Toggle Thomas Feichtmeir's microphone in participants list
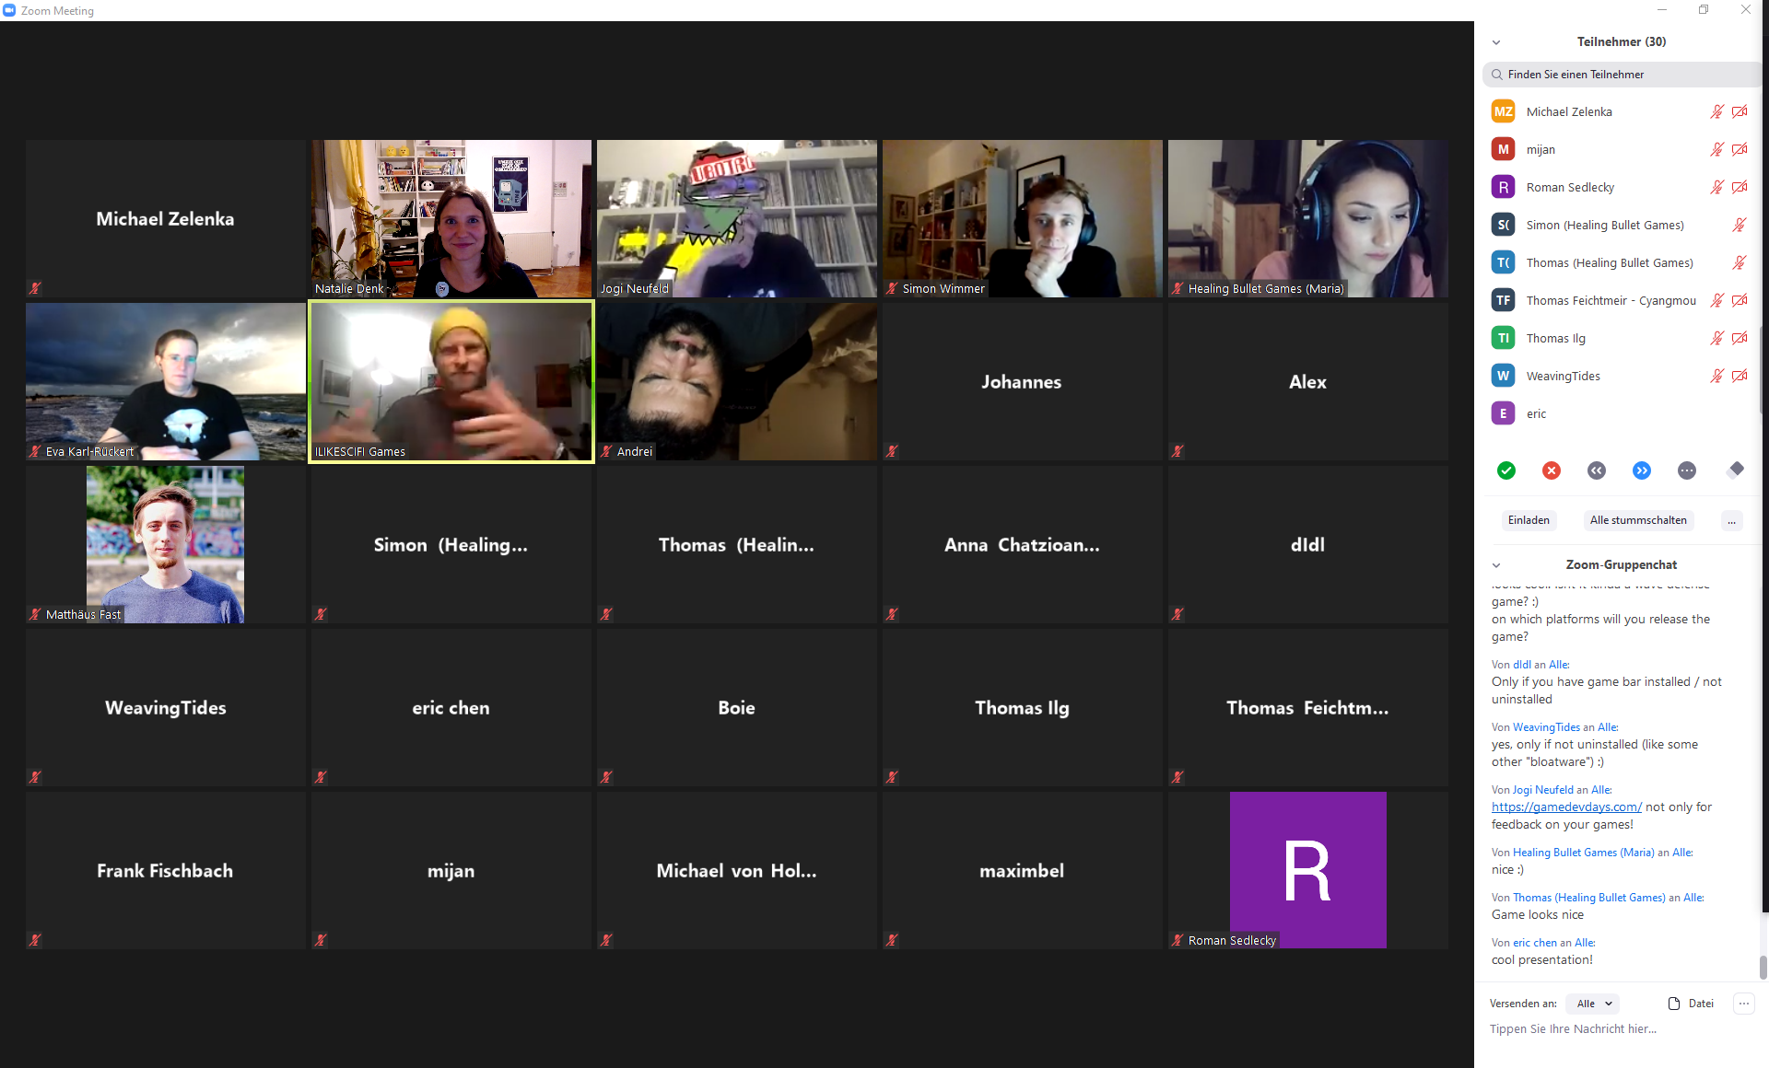This screenshot has width=1769, height=1068. tap(1716, 300)
